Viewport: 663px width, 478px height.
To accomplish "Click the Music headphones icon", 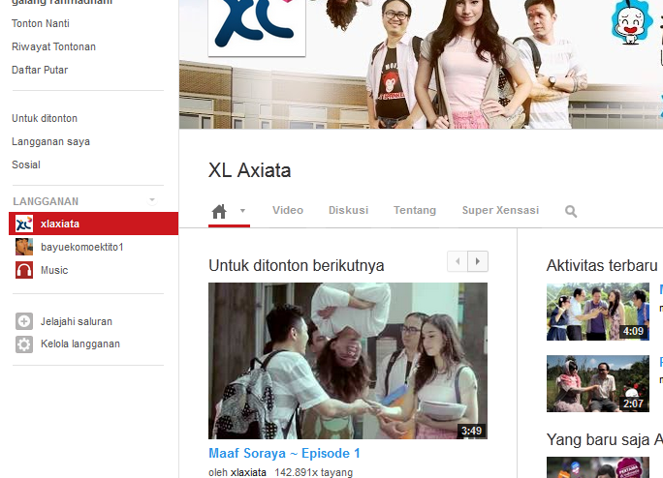I will [x=24, y=270].
